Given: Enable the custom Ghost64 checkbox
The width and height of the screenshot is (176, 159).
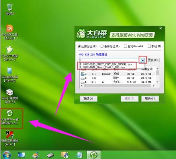Looking at the screenshot, I should 125,46.
